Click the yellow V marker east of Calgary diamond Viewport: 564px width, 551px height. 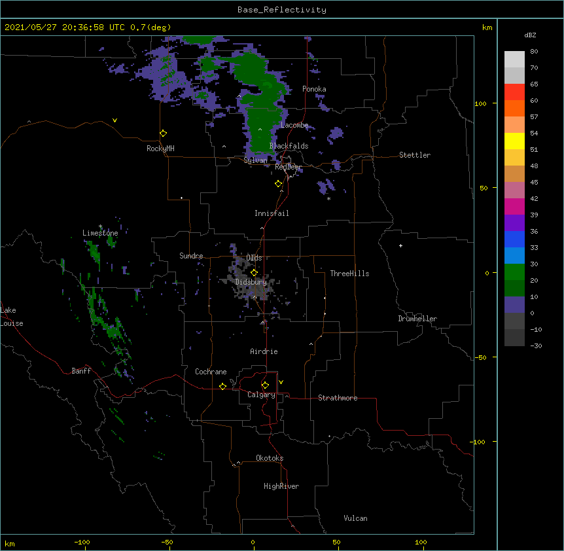[281, 382]
